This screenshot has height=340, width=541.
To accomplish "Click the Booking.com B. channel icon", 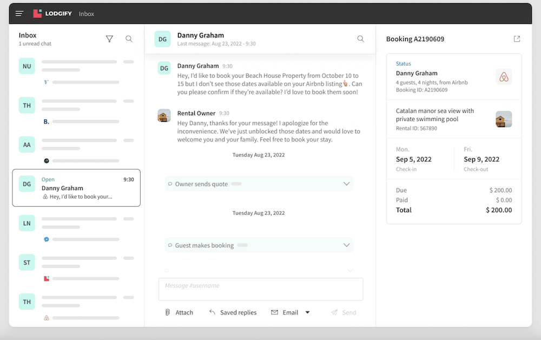I will tap(46, 121).
